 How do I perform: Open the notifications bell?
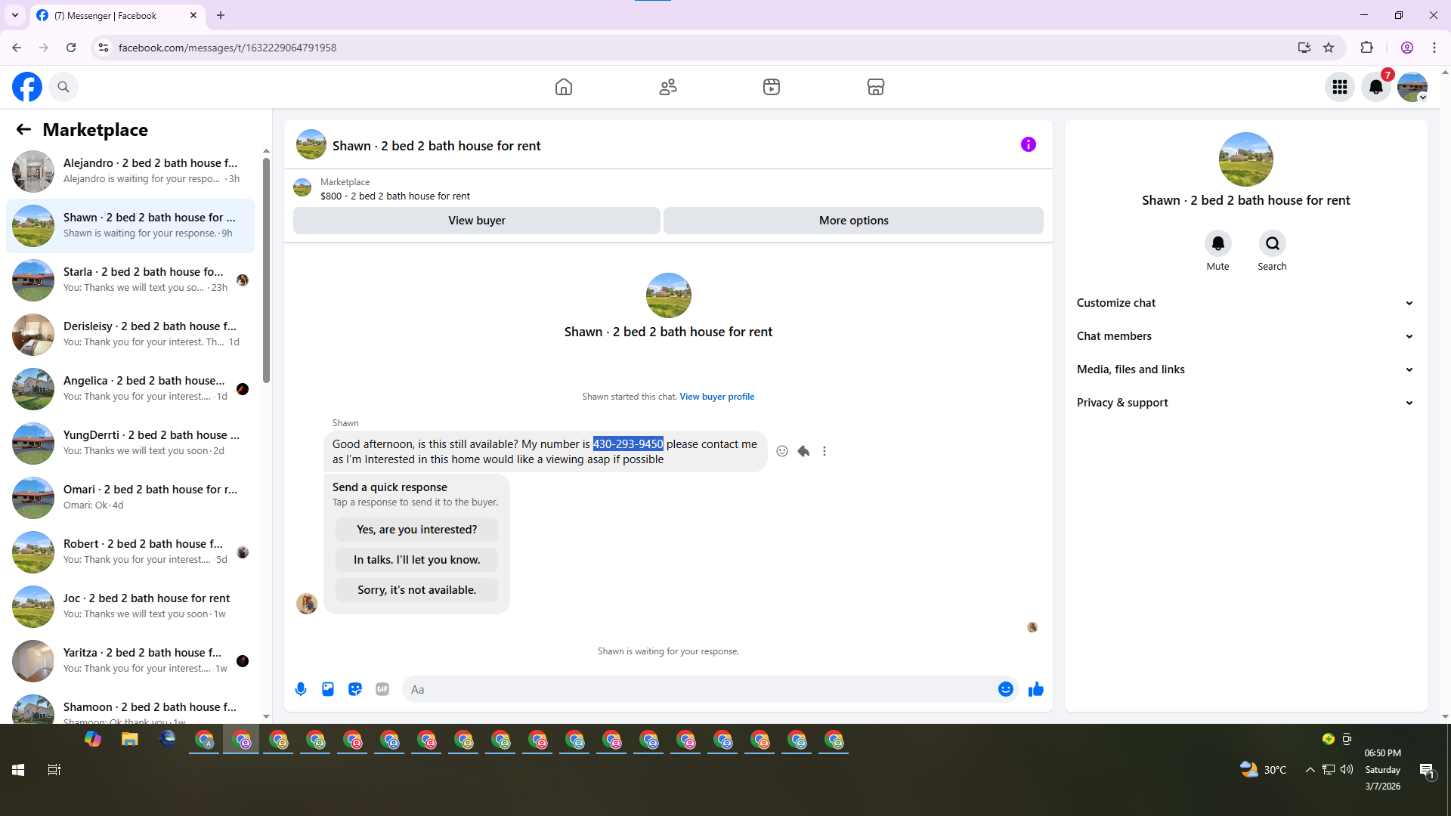1376,87
